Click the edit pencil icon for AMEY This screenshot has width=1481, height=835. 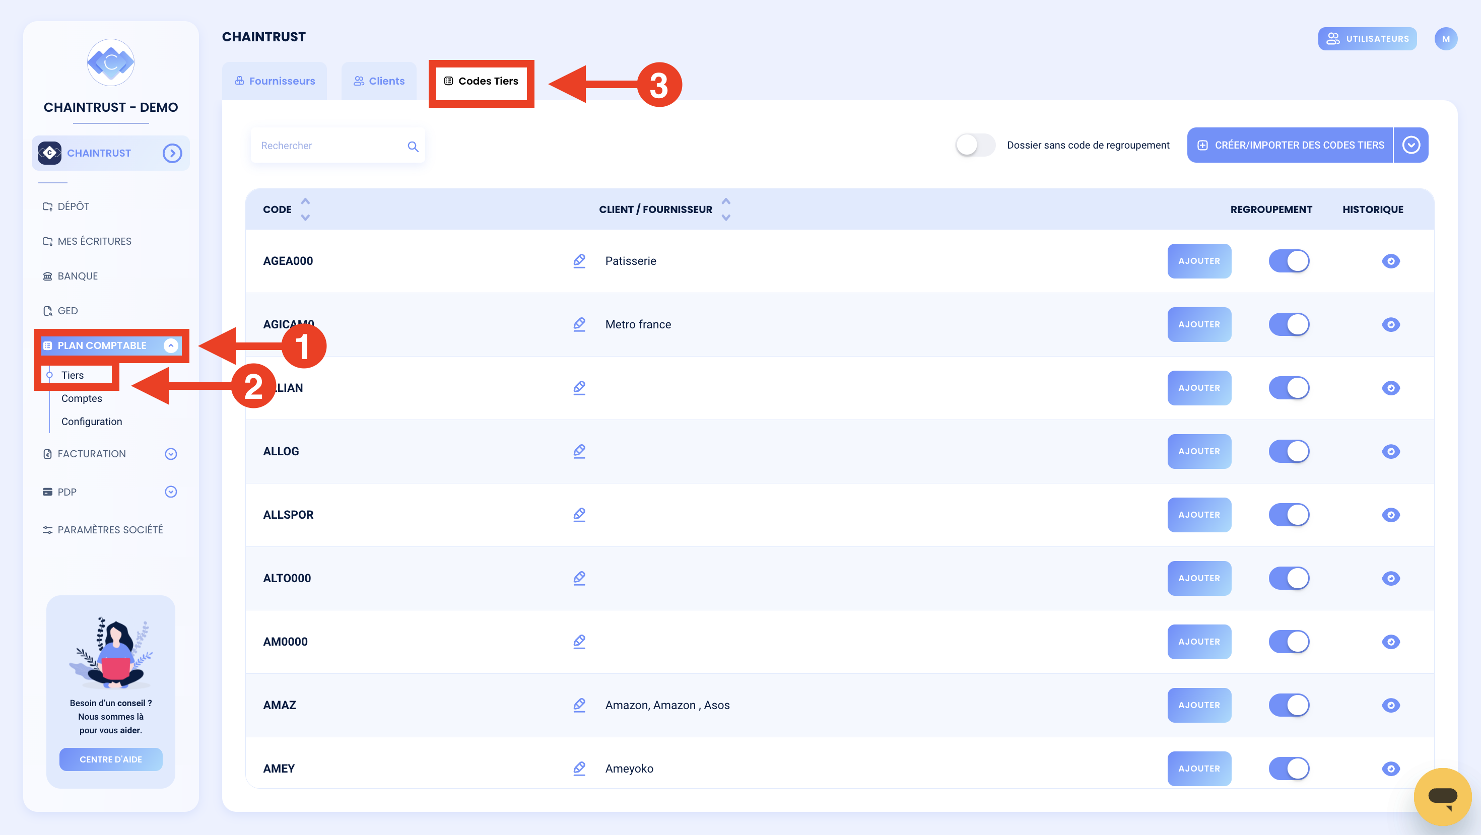coord(579,769)
